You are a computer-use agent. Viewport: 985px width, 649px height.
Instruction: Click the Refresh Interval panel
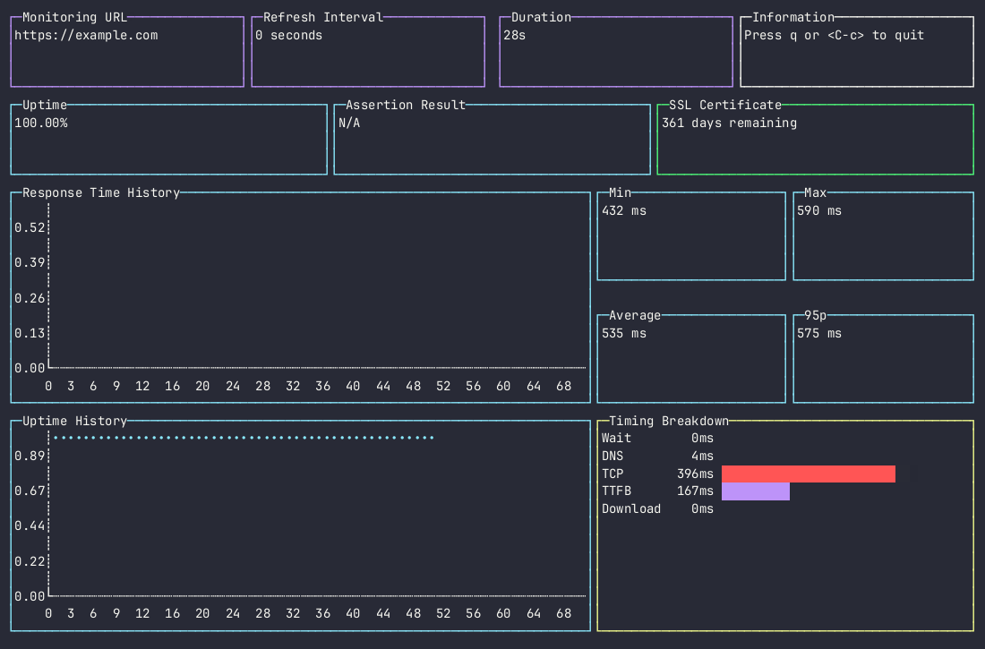287,36
